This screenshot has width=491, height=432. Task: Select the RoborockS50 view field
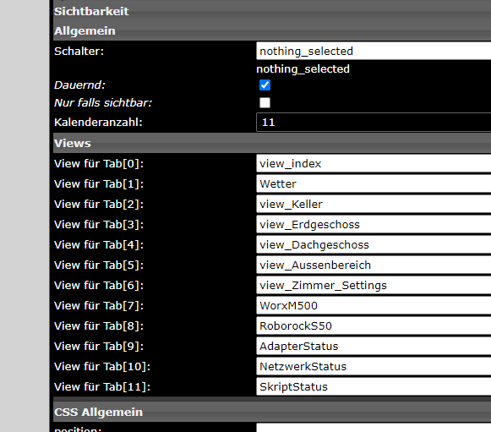374,325
